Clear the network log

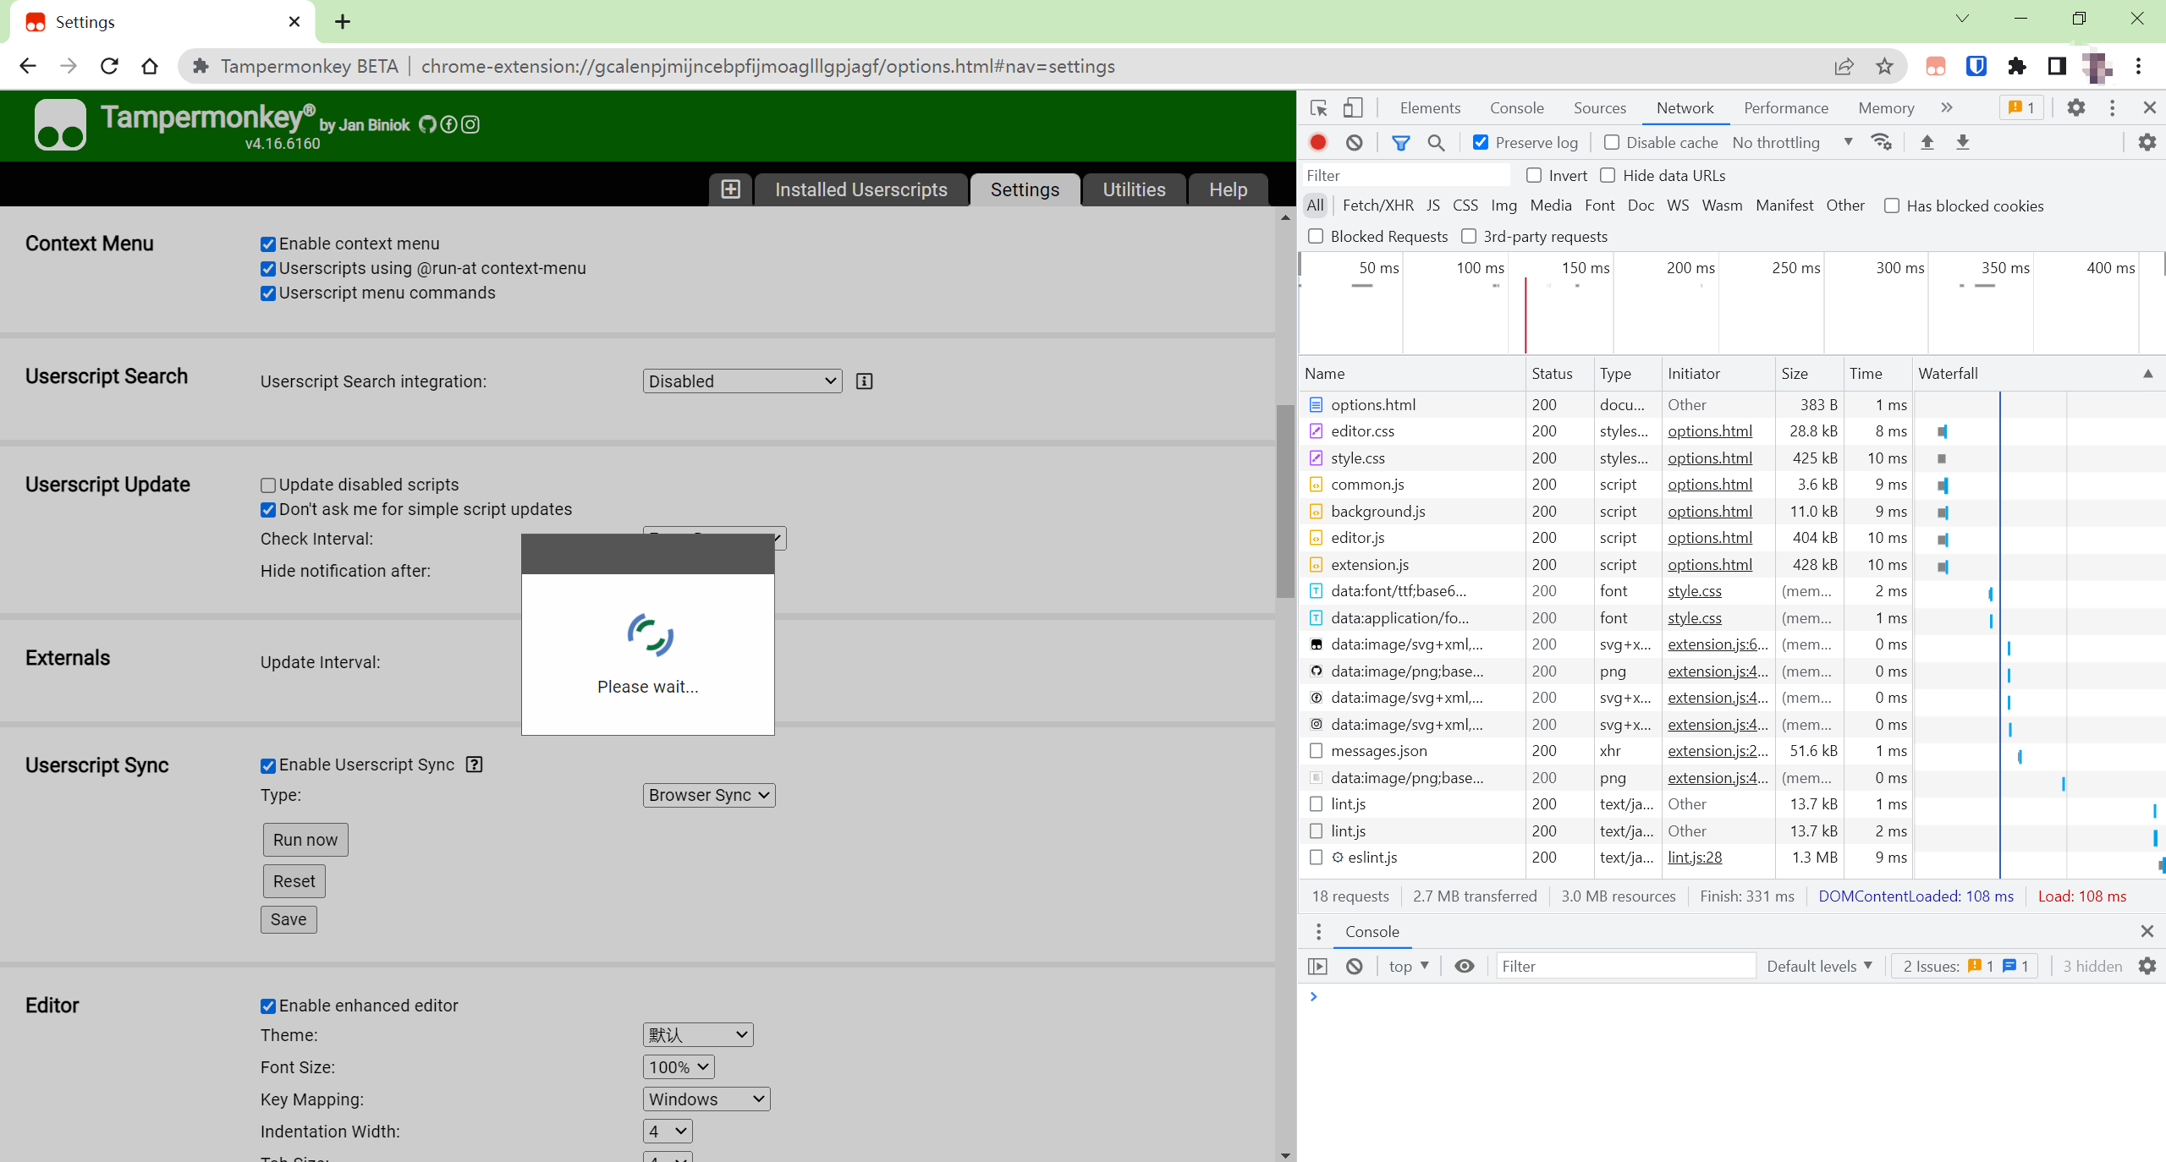[x=1353, y=142]
